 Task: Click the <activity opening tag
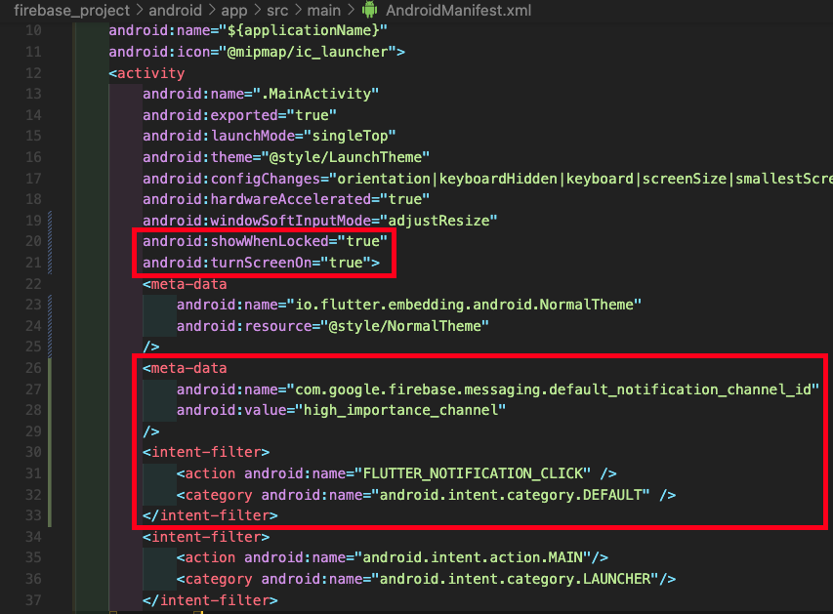[x=146, y=73]
